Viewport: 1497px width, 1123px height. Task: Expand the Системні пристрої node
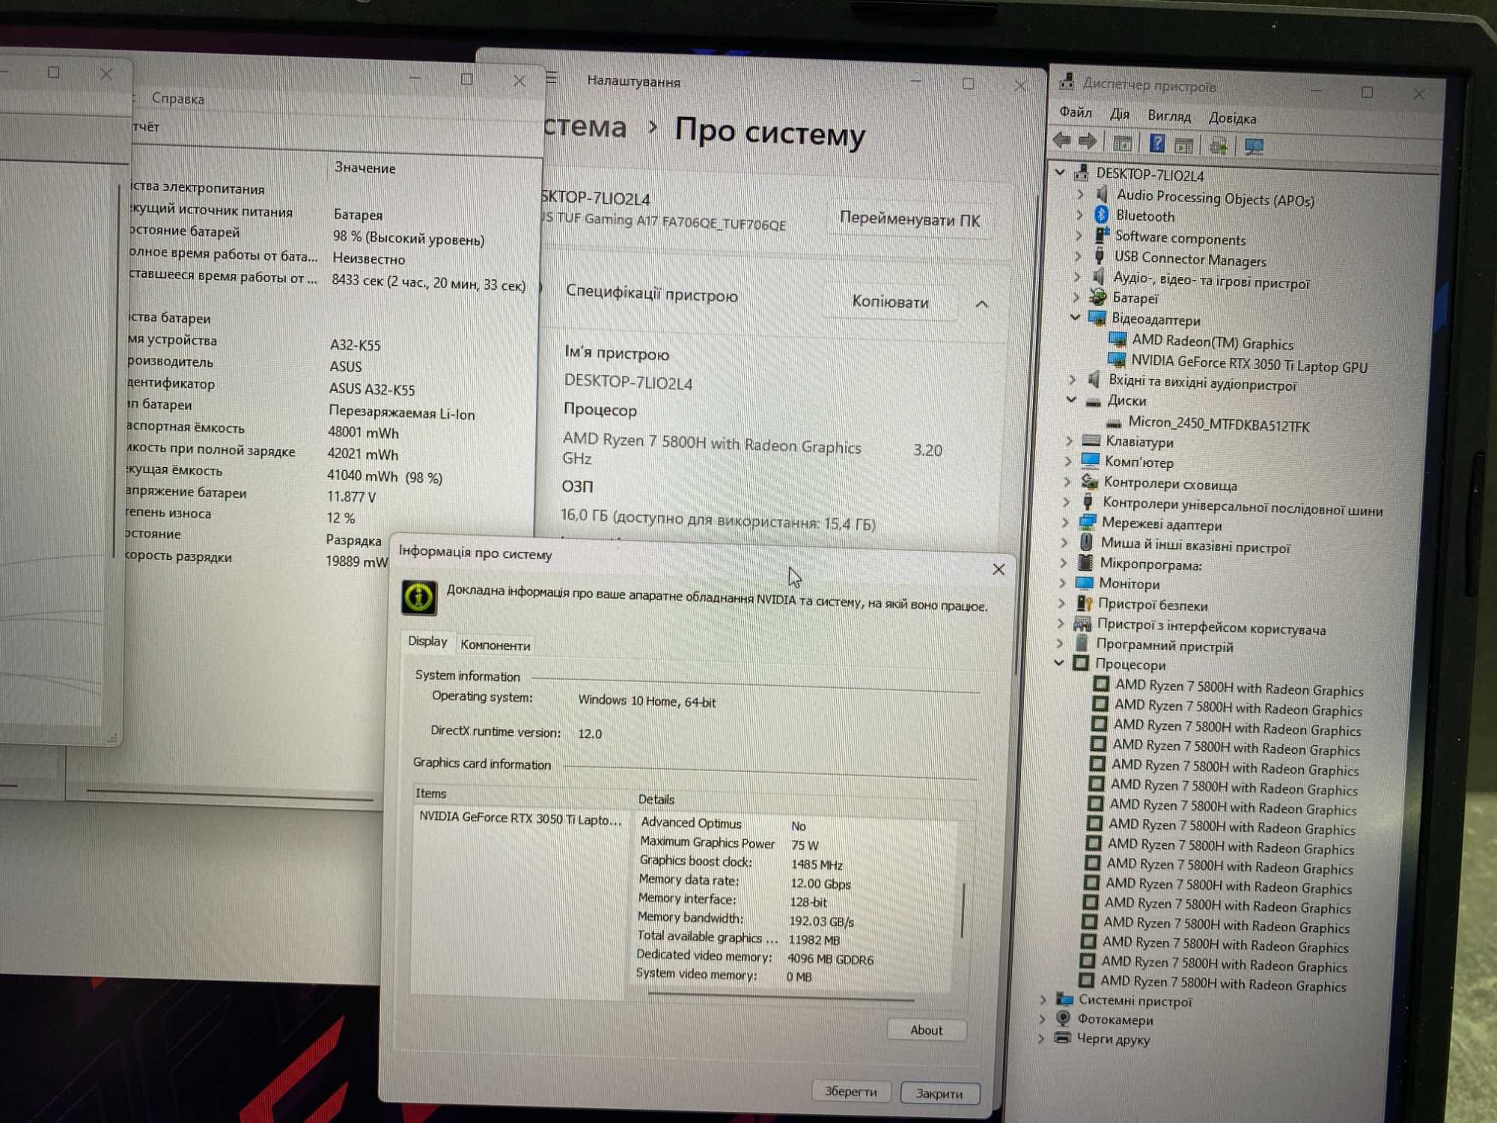pyautogui.click(x=1043, y=999)
